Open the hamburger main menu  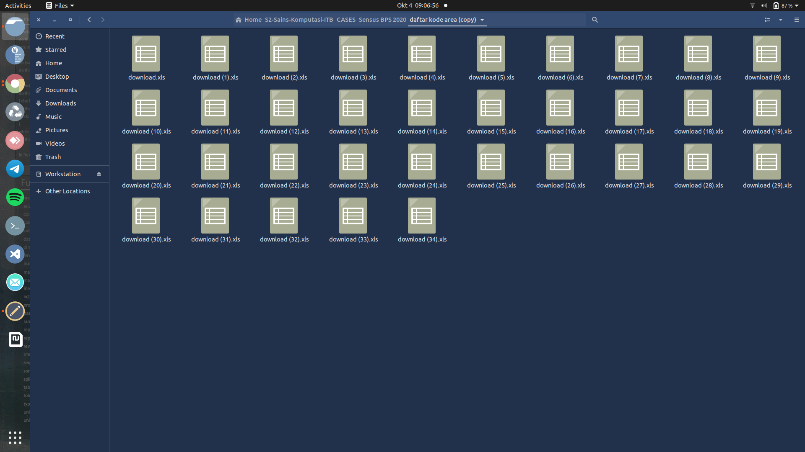point(796,20)
